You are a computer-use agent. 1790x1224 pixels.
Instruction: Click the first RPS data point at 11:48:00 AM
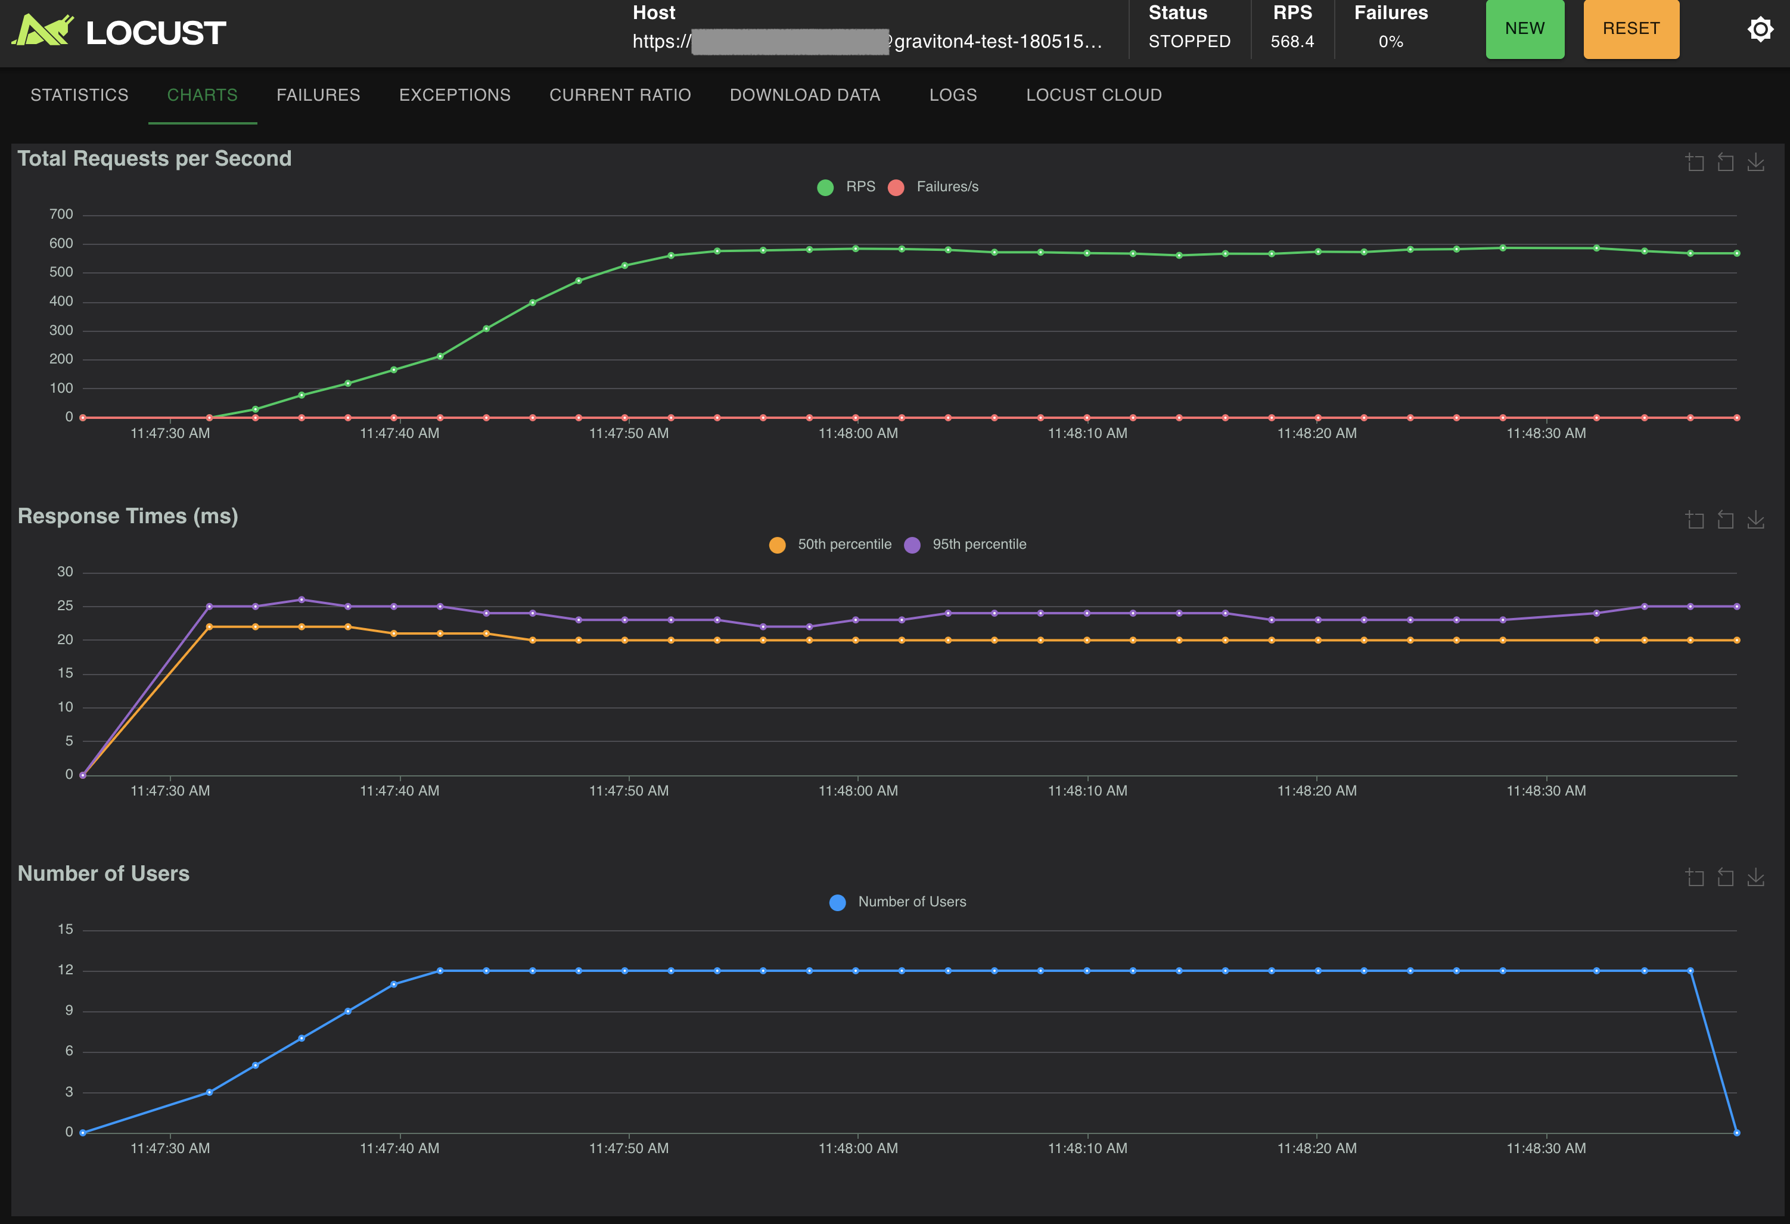[855, 248]
